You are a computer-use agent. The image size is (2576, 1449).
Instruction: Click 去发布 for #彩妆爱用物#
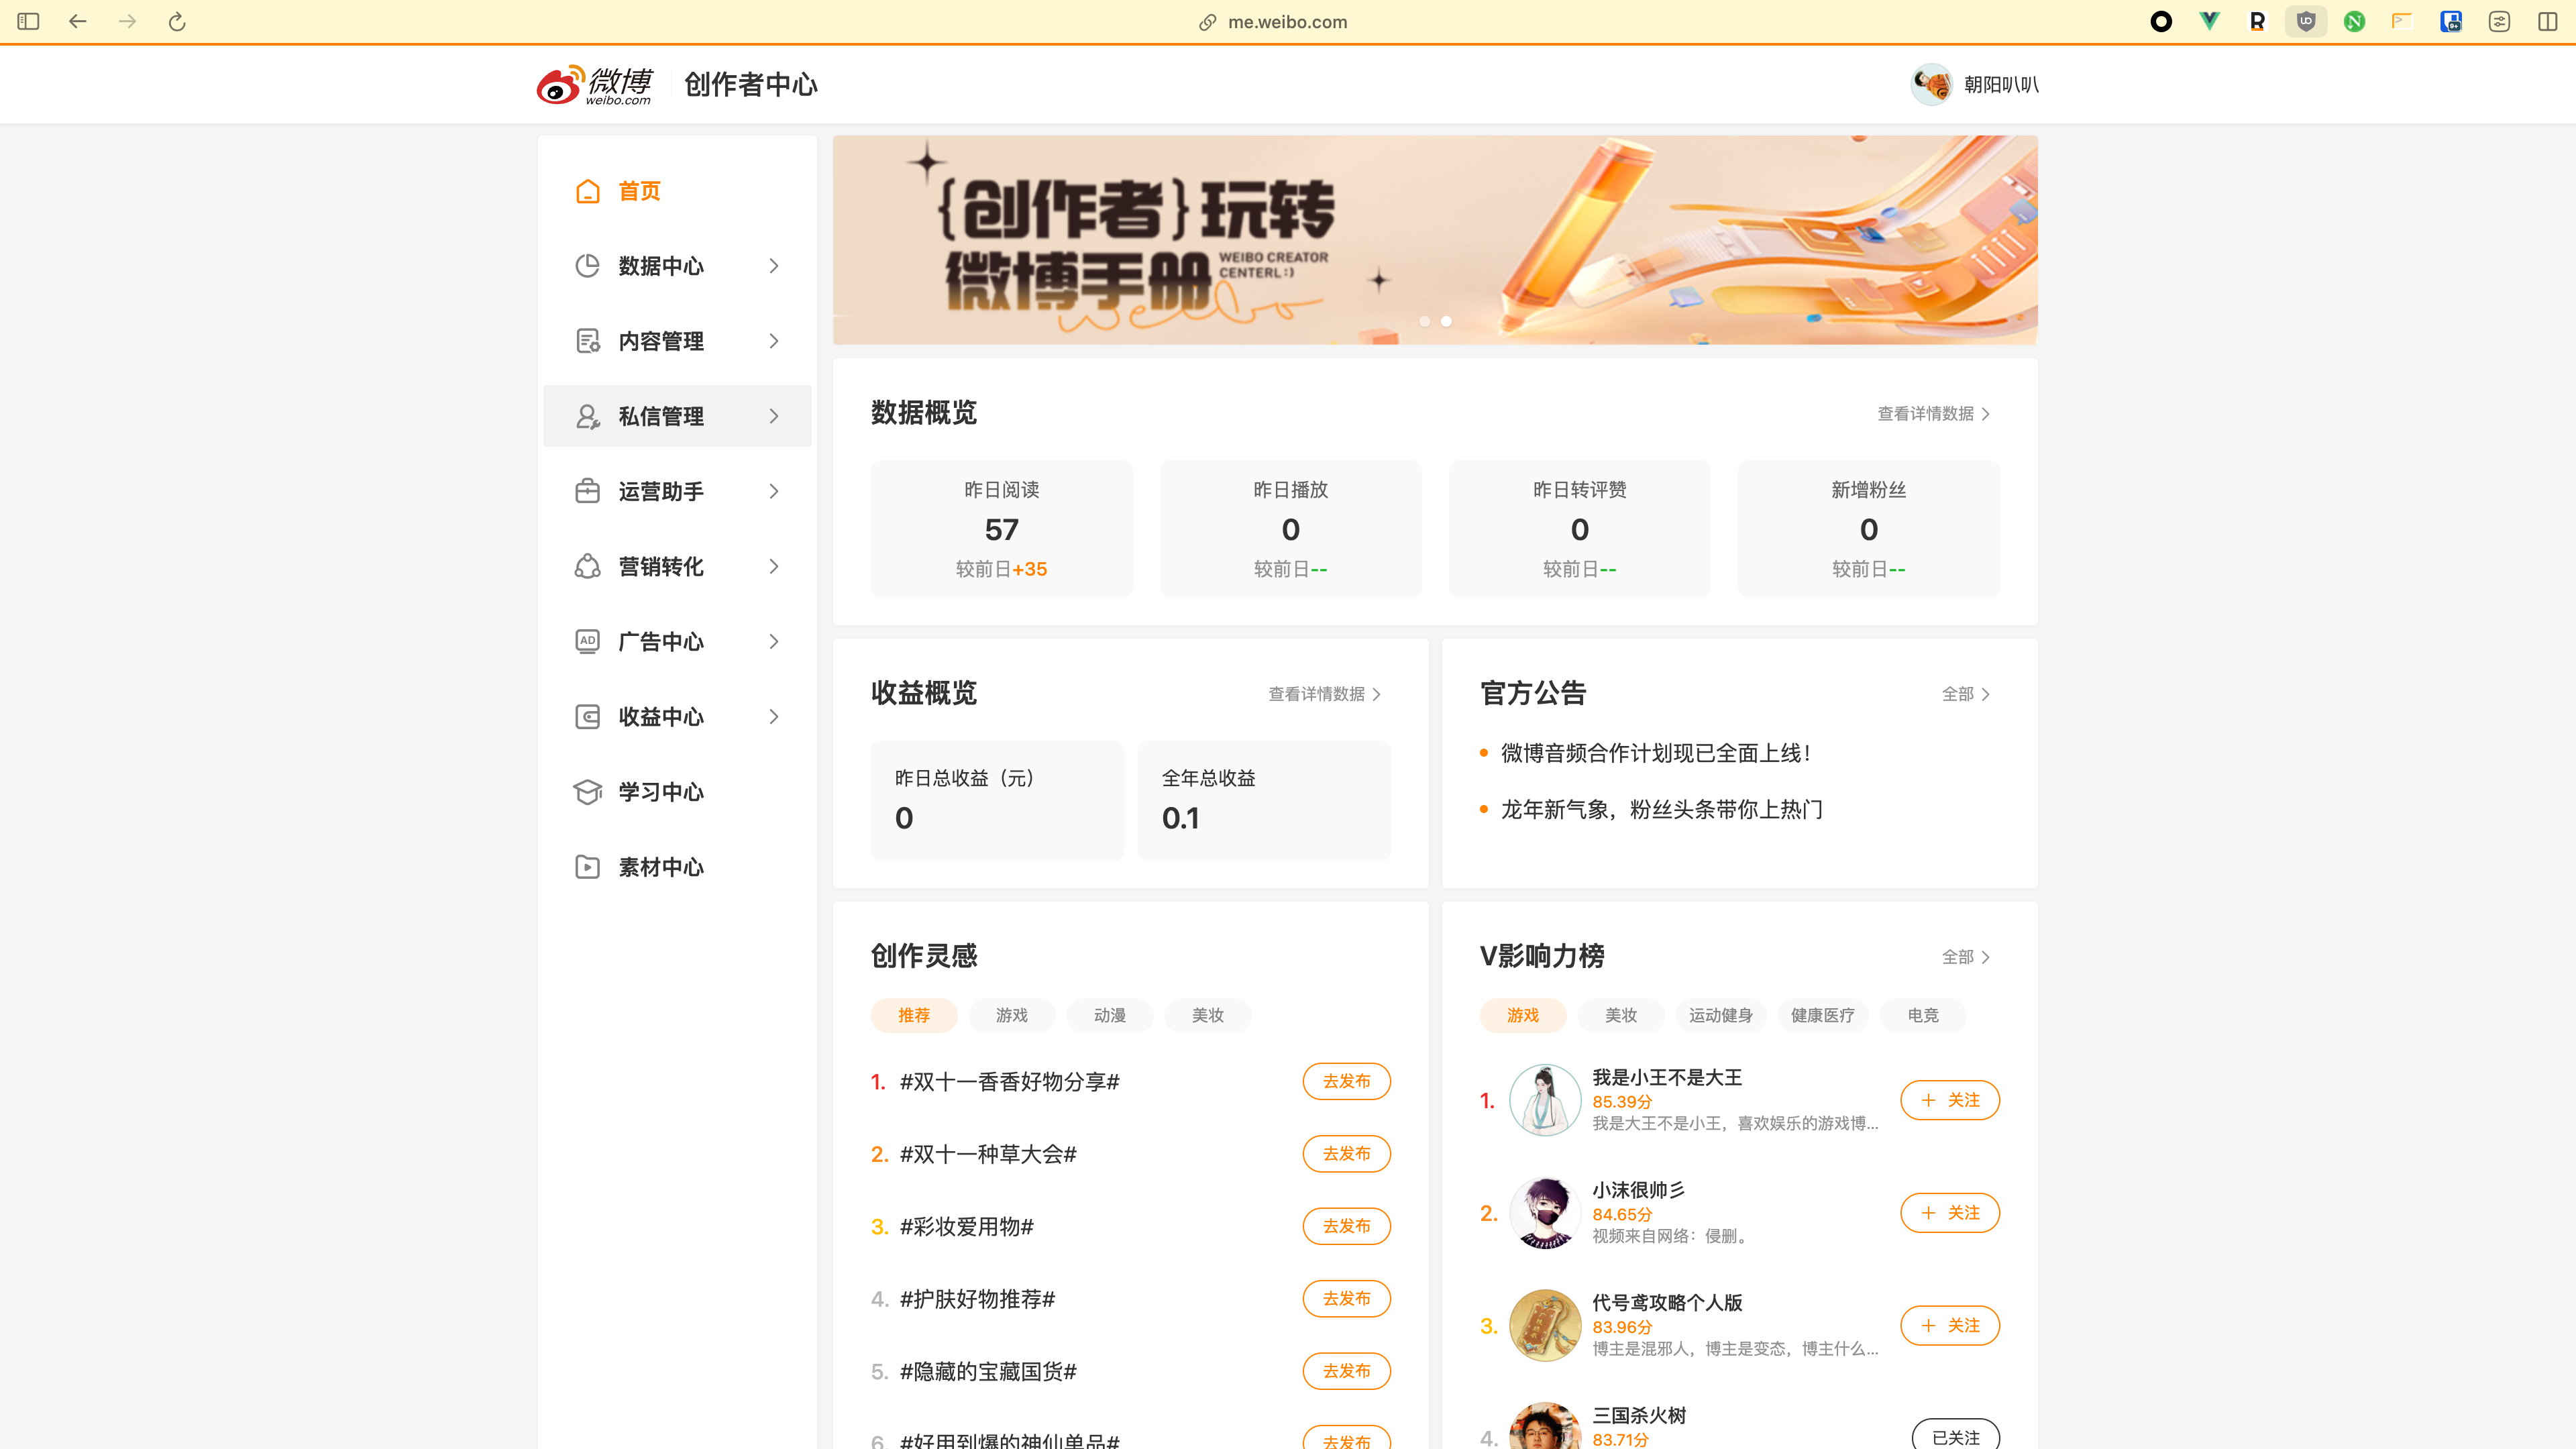pyautogui.click(x=1347, y=1226)
